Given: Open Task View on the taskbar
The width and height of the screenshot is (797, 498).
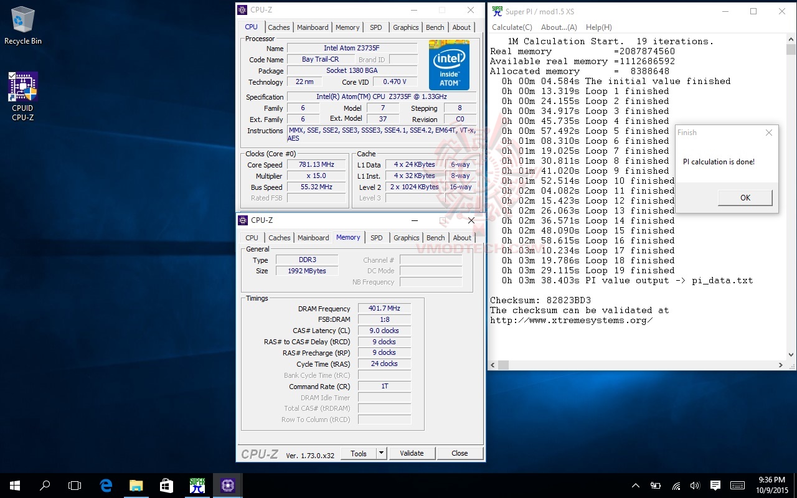Looking at the screenshot, I should coord(75,486).
